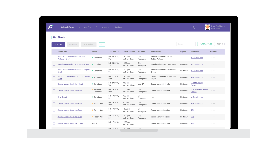Open In-Store Demos link in Hwy row
The image size is (277, 146).
pos(197,97)
